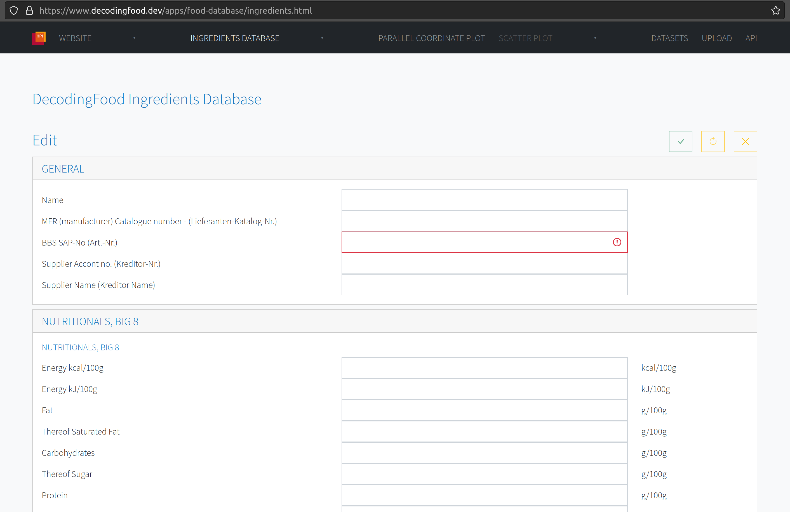
Task: Open the WEBSITE nav item
Action: (x=75, y=38)
